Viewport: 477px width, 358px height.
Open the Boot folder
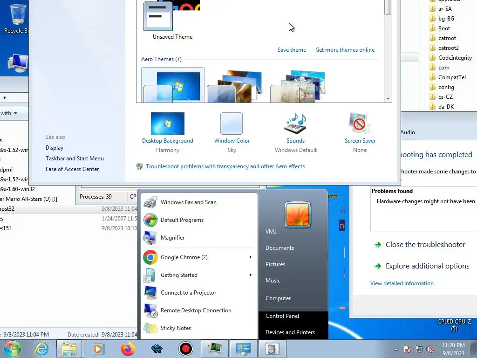pyautogui.click(x=440, y=28)
